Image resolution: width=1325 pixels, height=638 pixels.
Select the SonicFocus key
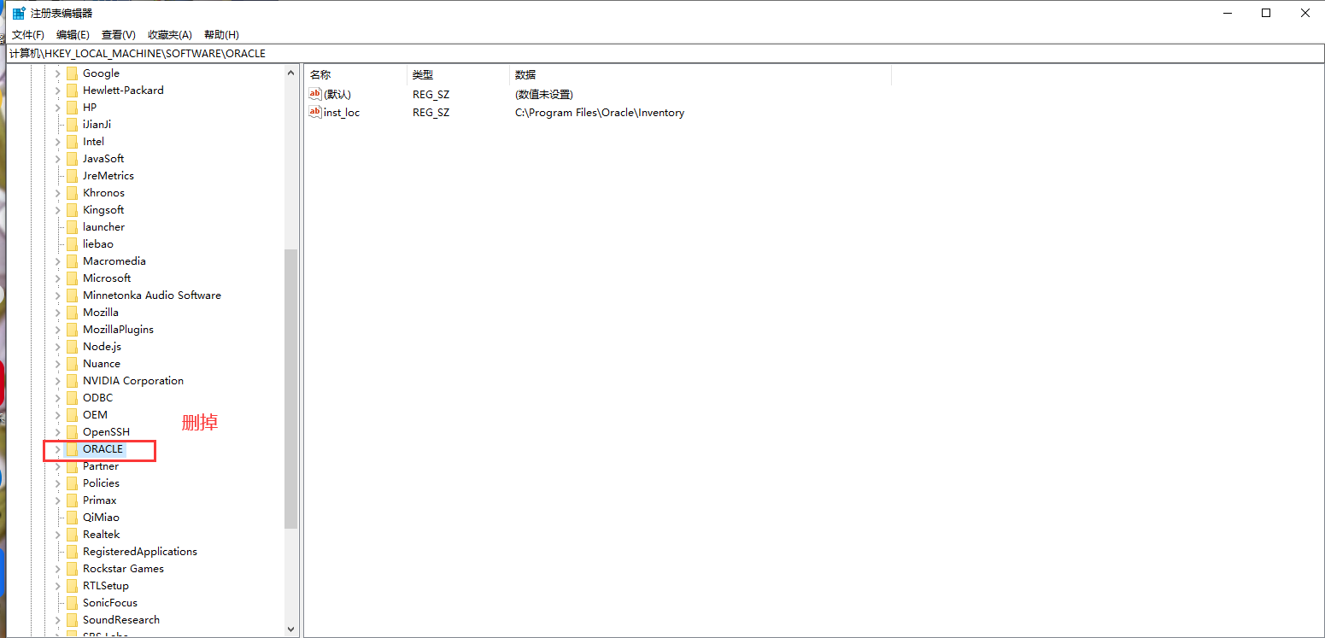[110, 603]
